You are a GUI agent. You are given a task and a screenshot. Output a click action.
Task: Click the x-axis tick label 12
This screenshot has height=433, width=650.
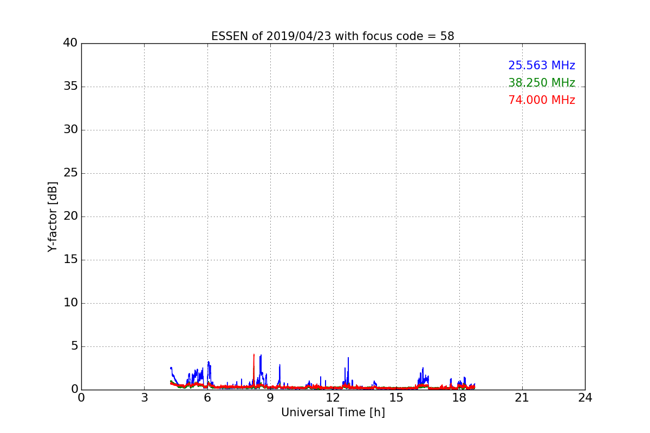click(x=333, y=398)
